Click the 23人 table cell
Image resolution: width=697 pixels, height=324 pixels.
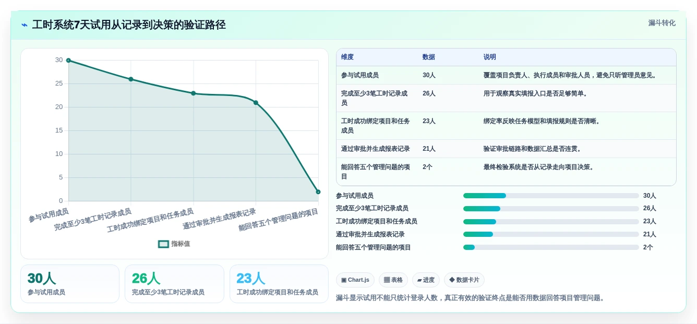pyautogui.click(x=429, y=121)
